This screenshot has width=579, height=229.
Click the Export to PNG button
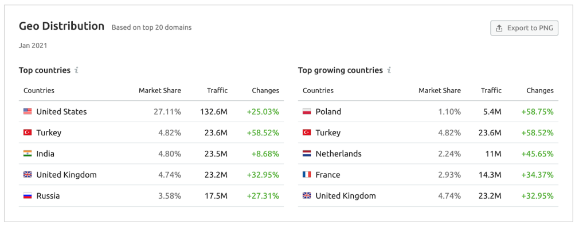524,28
